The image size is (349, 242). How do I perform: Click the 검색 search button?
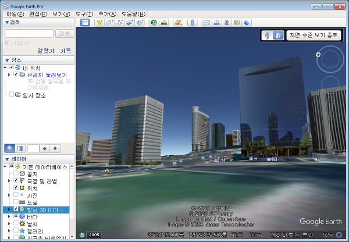[x=65, y=34]
